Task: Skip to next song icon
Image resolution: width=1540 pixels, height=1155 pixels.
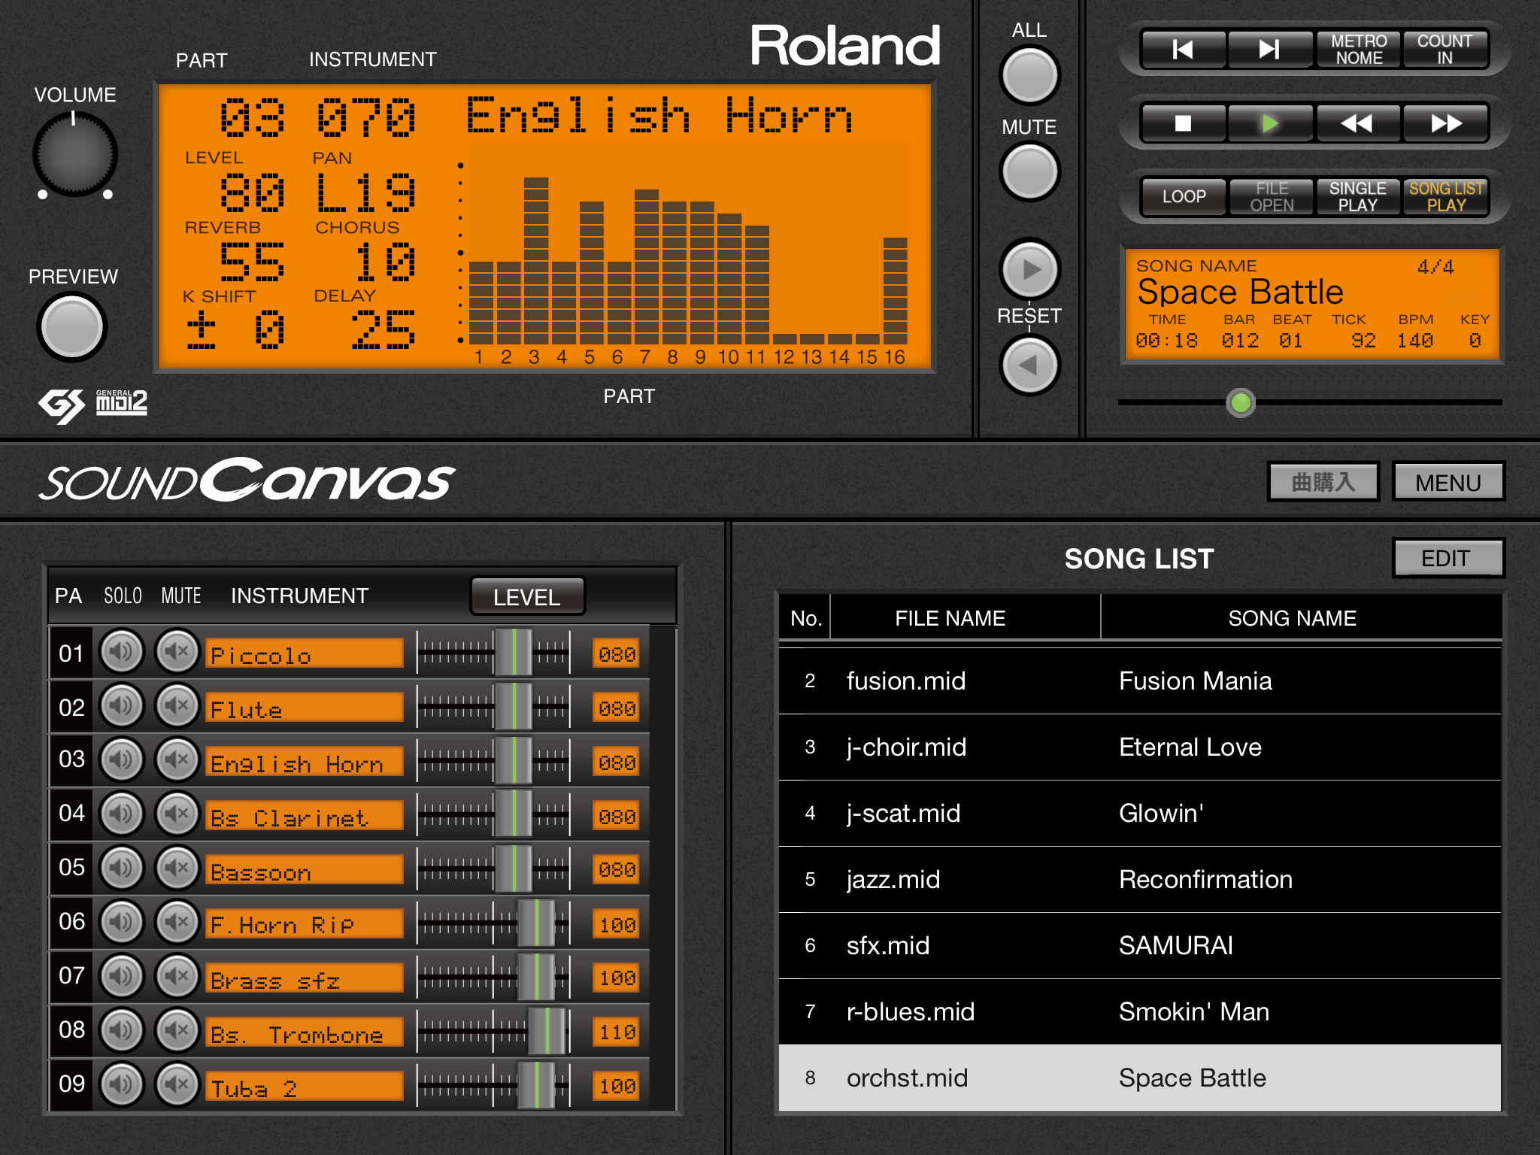Action: coord(1270,50)
